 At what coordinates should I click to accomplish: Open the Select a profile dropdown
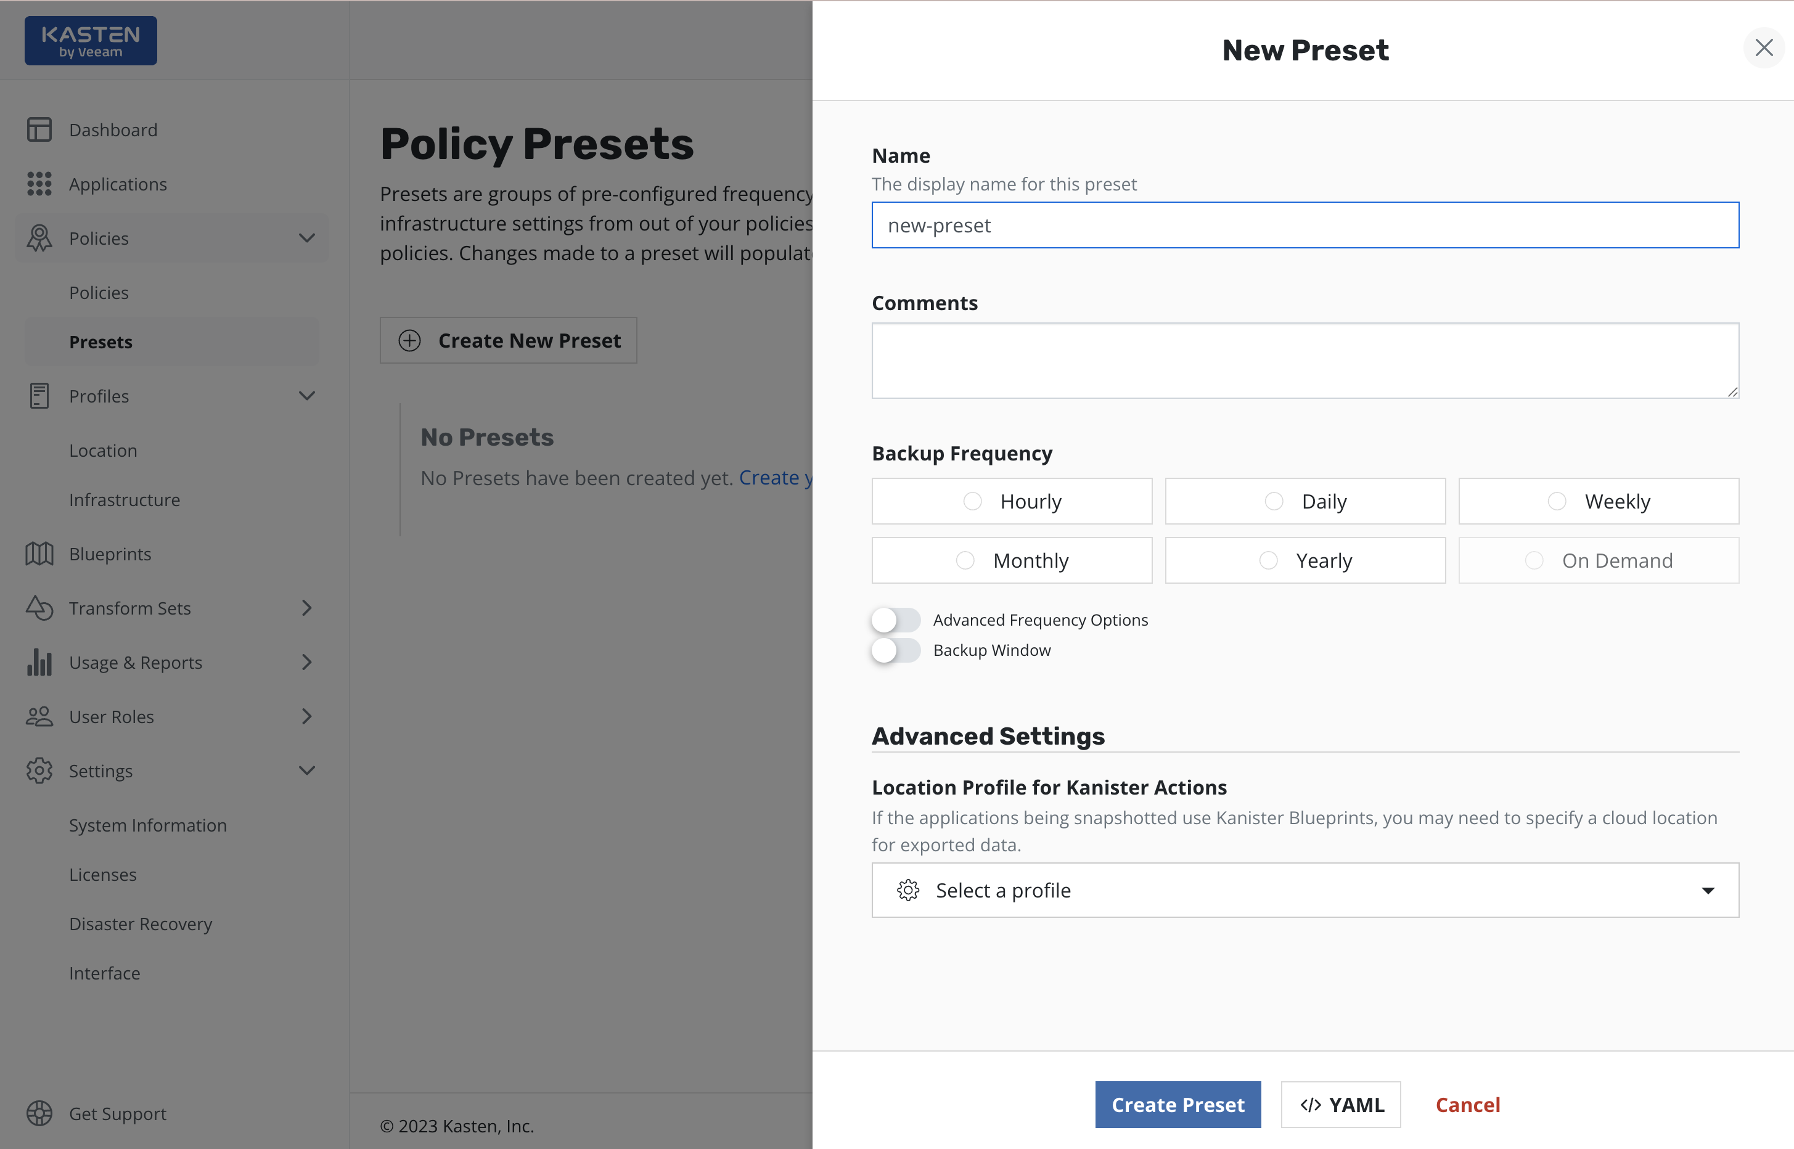tap(1305, 890)
